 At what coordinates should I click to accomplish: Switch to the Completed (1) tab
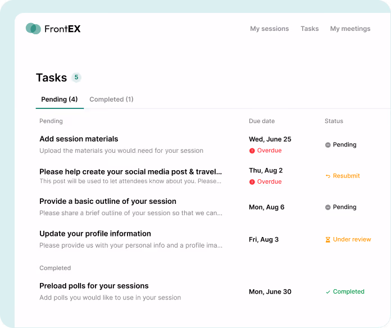(x=111, y=99)
